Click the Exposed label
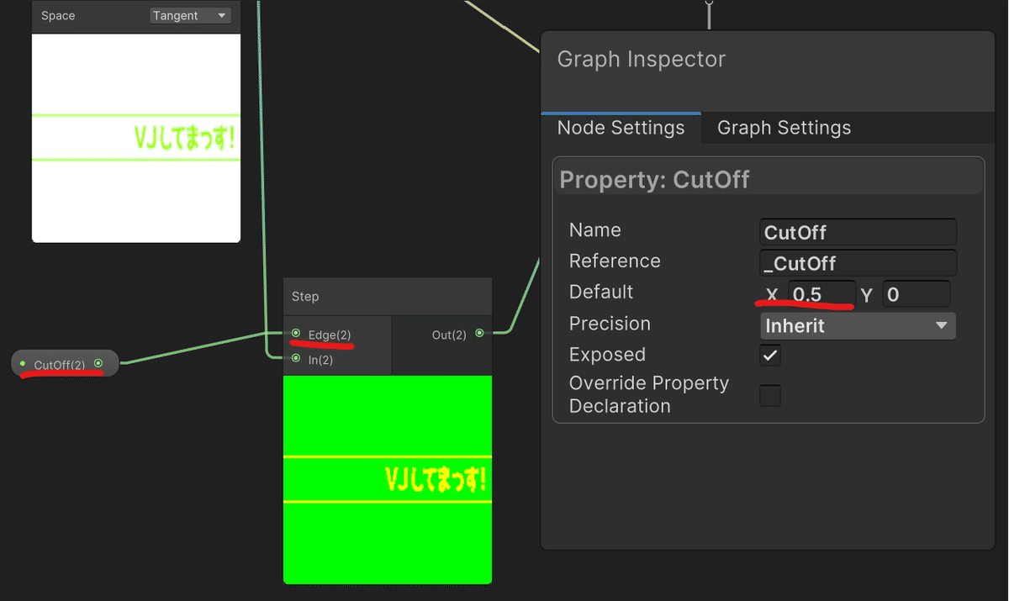This screenshot has width=1009, height=601. coord(607,355)
